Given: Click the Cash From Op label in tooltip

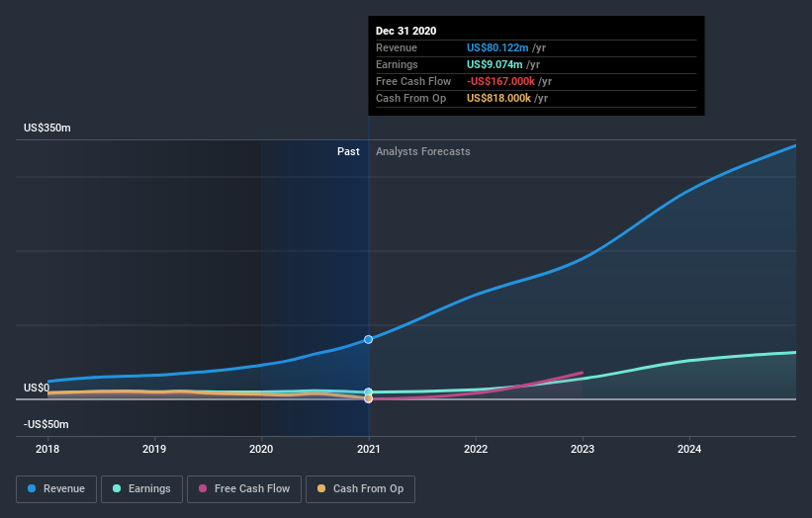Looking at the screenshot, I should [x=410, y=98].
